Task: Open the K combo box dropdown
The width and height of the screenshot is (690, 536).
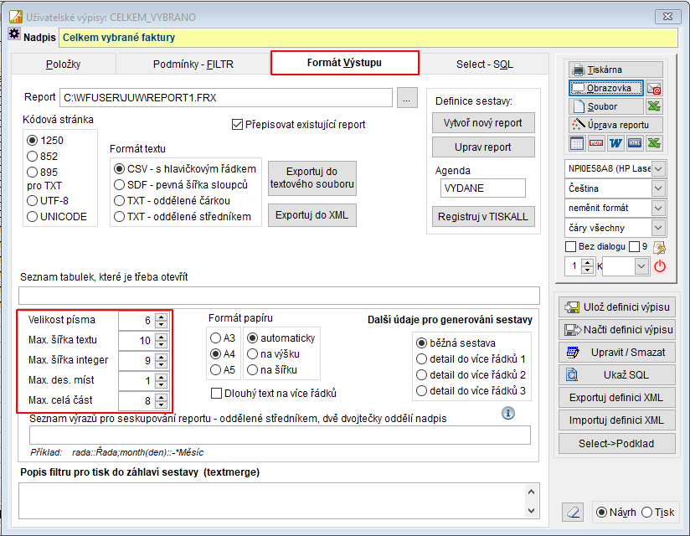Action: 641,266
